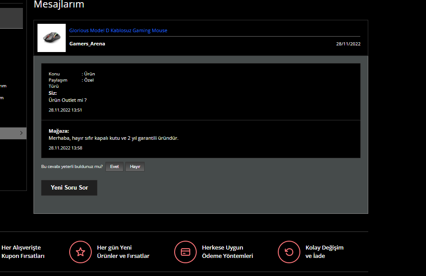The width and height of the screenshot is (426, 276).
Task: Click the question text Ürün Outlet mi ?
Action: [x=67, y=100]
